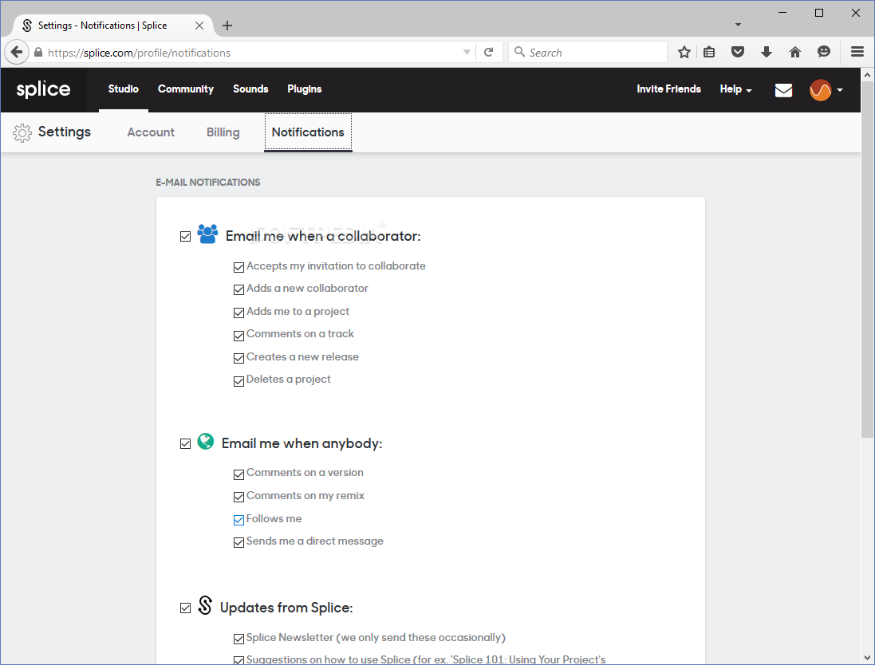Disable 'Creates a new release' notification
Viewport: 875px width, 665px height.
[238, 358]
